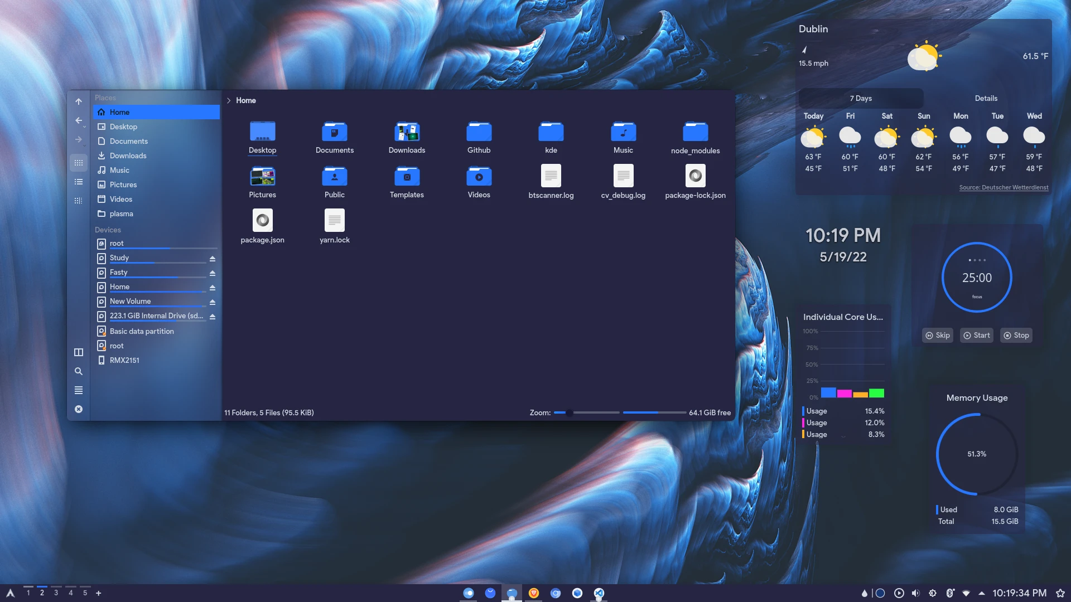
Task: Click the Bluetooth tray icon
Action: (950, 593)
